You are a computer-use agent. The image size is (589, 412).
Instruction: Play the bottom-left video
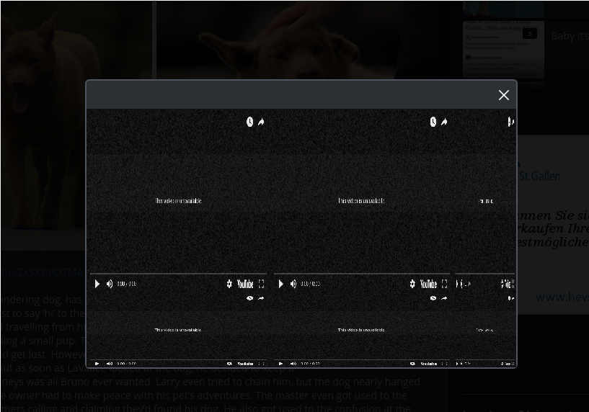pos(97,364)
